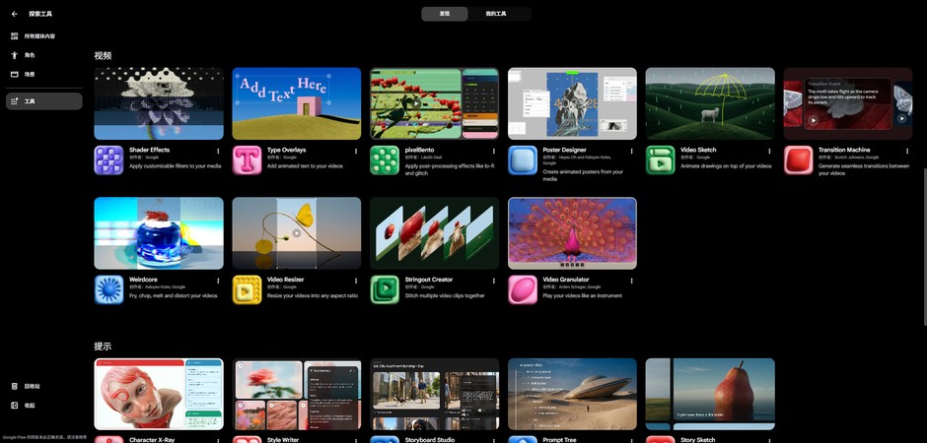Screen dimensions: 927x443
Task: Open the Transition Machine preview thumbnail
Action: [848, 103]
